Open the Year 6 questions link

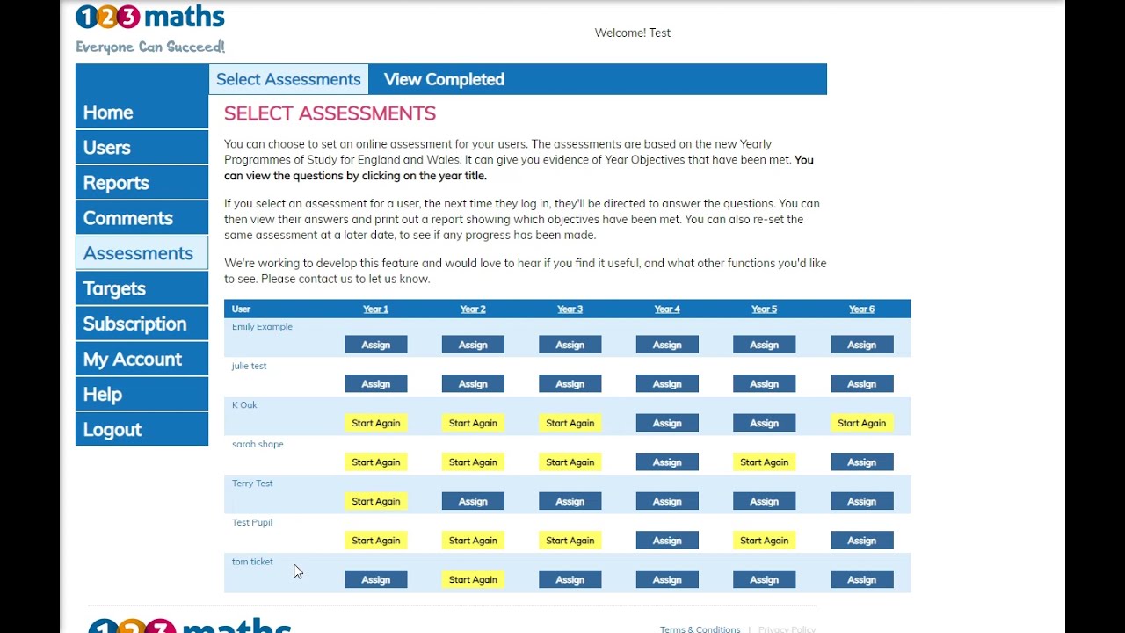[861, 309]
